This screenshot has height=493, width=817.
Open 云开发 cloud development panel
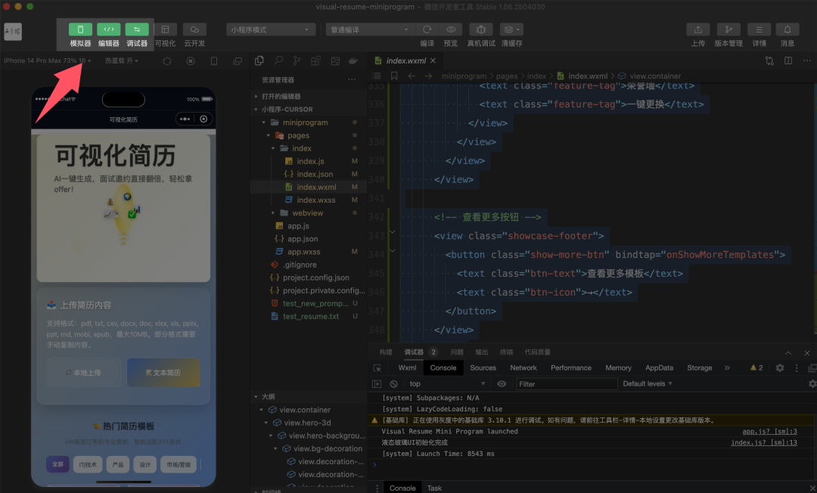(195, 29)
